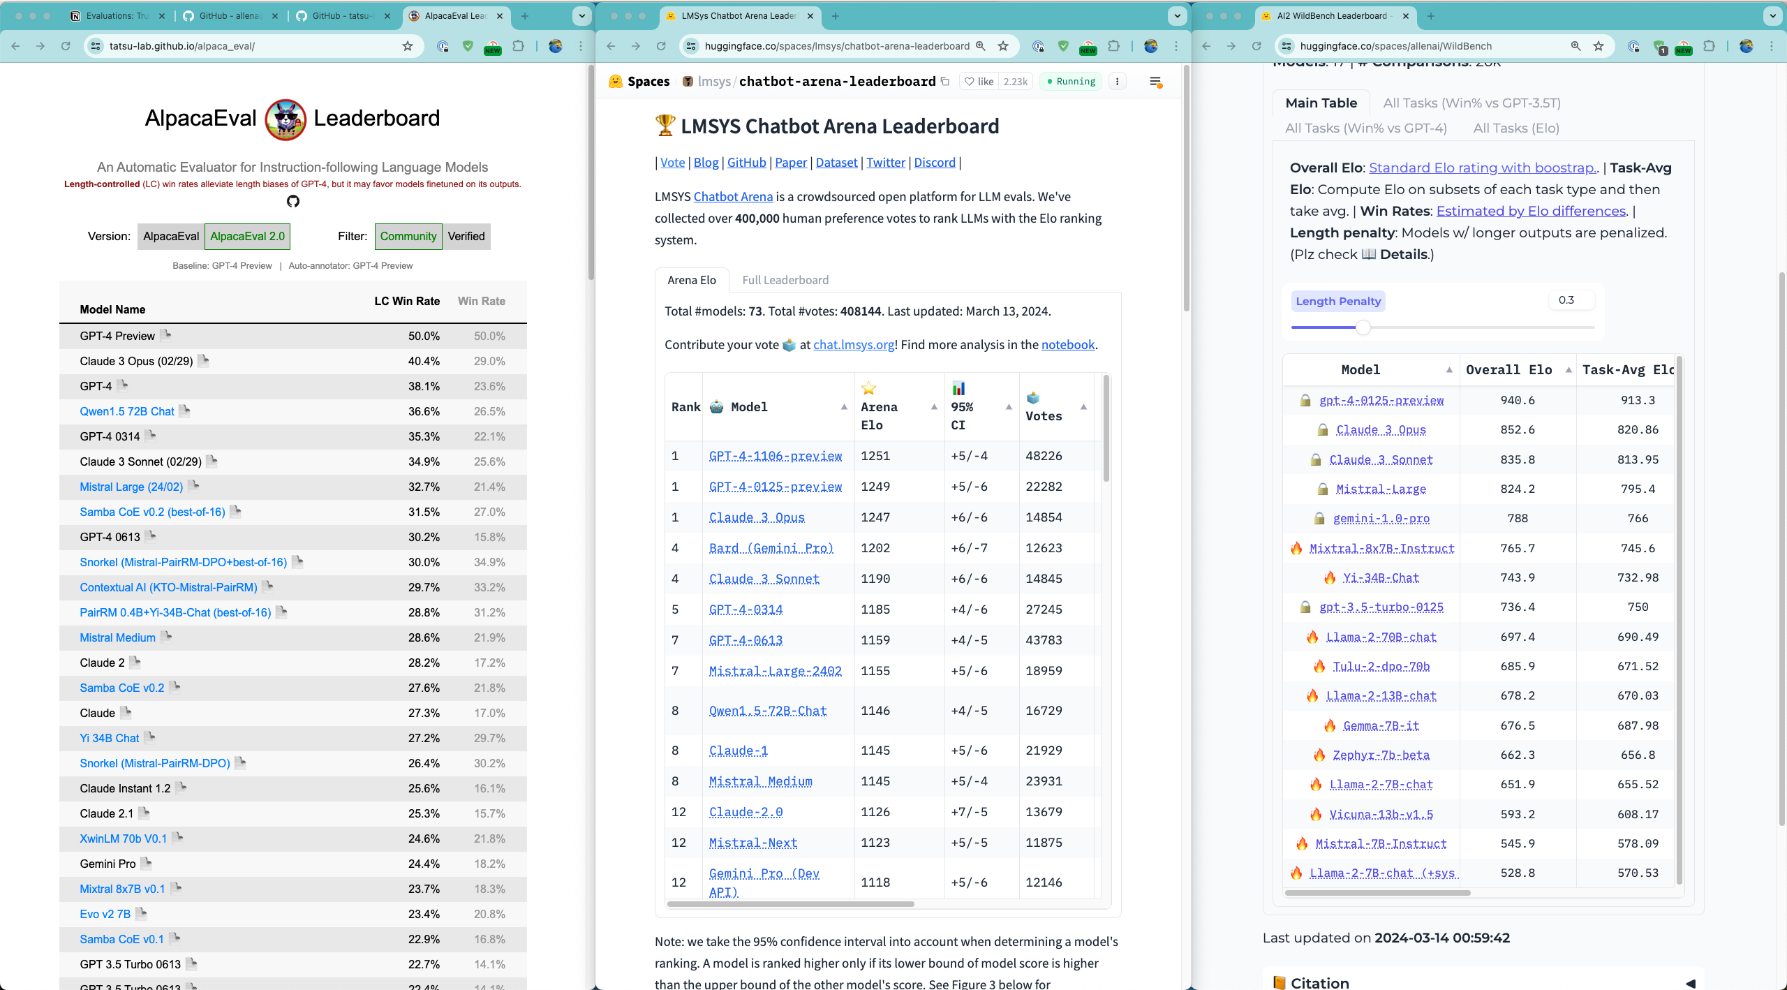Select AlpacaEval 2.0 version toggle
This screenshot has height=990, width=1787.
(x=247, y=236)
